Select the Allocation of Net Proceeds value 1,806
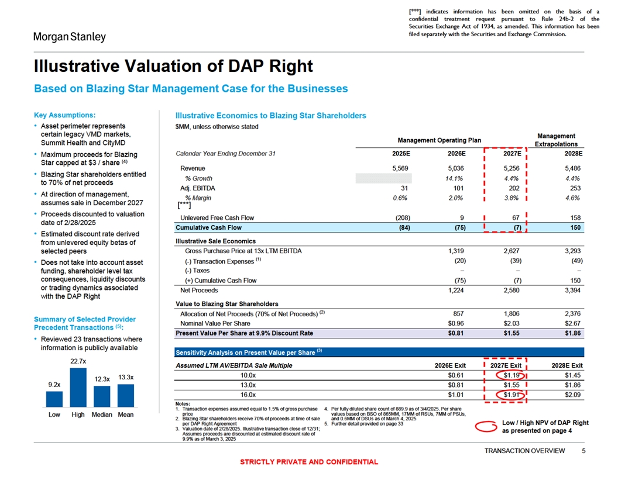Screen dimensions: 618x477 pos(511,314)
